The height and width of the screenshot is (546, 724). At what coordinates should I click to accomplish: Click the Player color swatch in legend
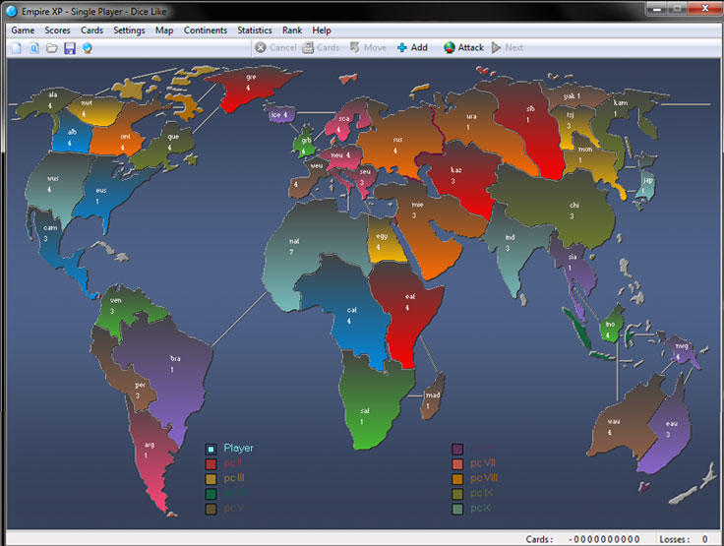pyautogui.click(x=211, y=450)
